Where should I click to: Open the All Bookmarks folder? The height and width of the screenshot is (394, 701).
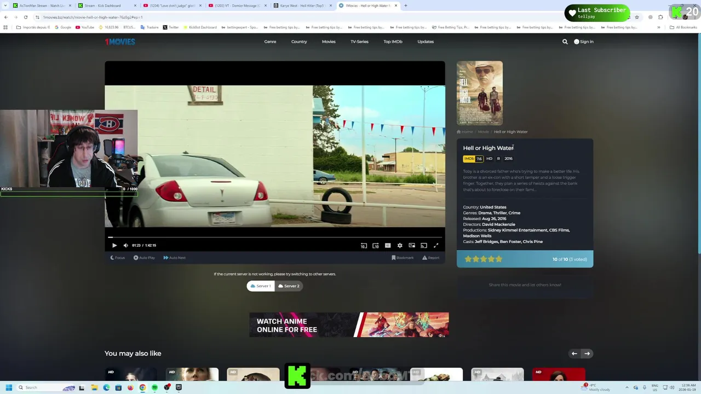(683, 27)
